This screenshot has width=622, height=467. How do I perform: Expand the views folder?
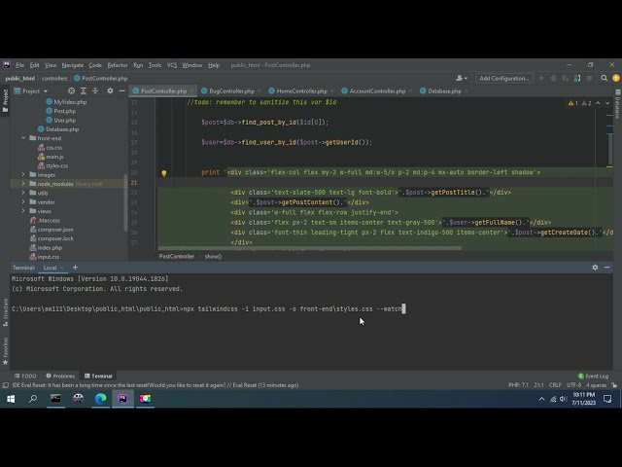pos(23,211)
